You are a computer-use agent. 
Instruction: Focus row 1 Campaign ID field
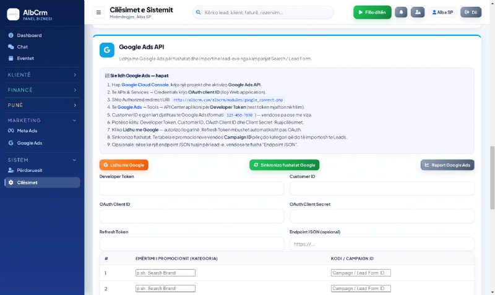pyautogui.click(x=361, y=273)
